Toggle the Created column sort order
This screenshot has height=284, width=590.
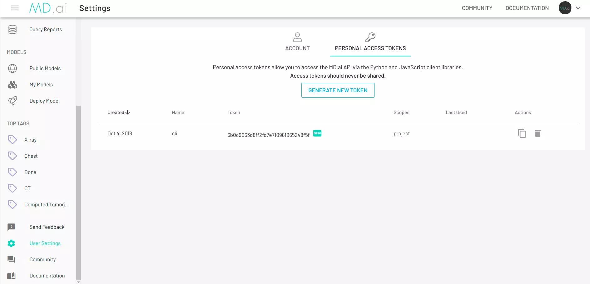[x=118, y=112]
